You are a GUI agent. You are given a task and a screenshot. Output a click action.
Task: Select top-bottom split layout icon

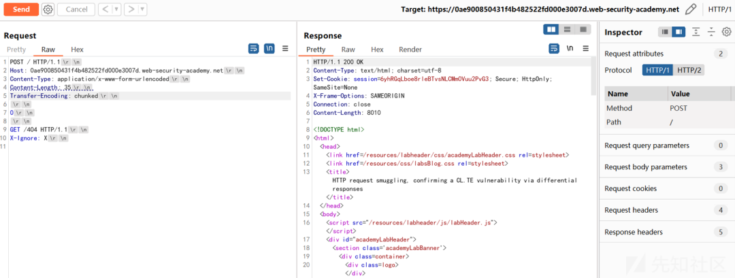(x=567, y=29)
